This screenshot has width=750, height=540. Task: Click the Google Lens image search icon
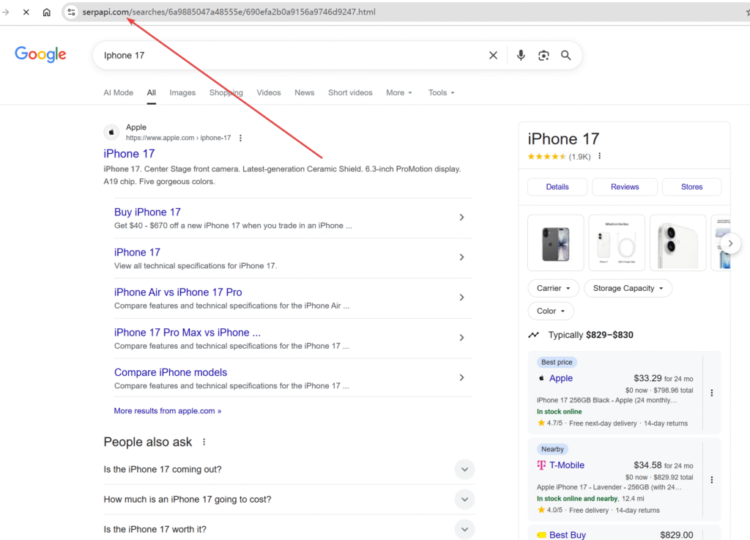coord(543,56)
